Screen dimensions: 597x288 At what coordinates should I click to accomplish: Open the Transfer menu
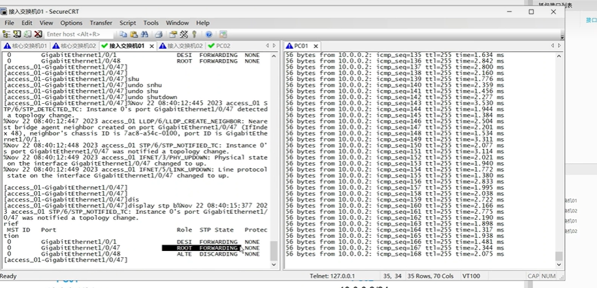click(101, 23)
